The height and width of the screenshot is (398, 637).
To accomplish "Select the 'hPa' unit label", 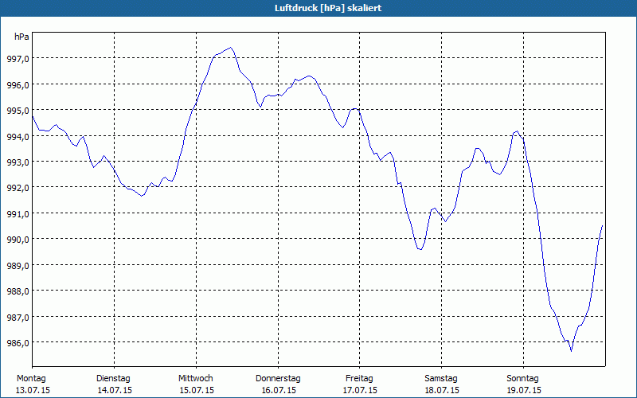I will click(21, 37).
